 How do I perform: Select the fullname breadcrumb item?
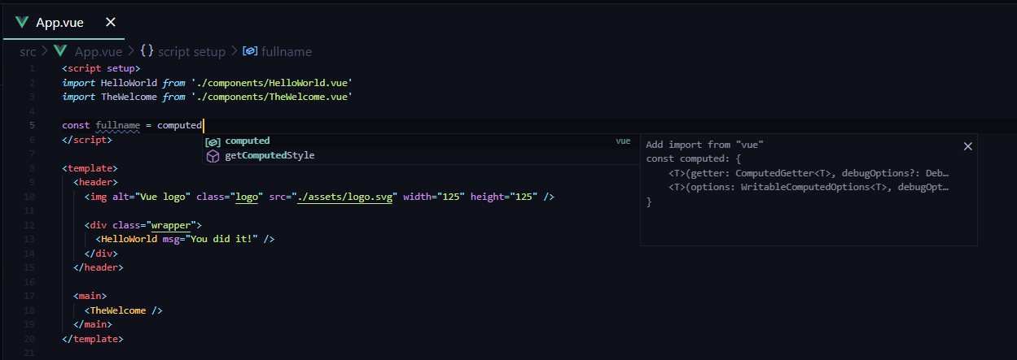point(286,51)
